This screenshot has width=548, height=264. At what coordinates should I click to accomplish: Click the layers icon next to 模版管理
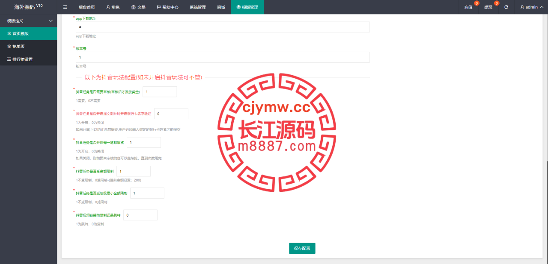pyautogui.click(x=238, y=7)
